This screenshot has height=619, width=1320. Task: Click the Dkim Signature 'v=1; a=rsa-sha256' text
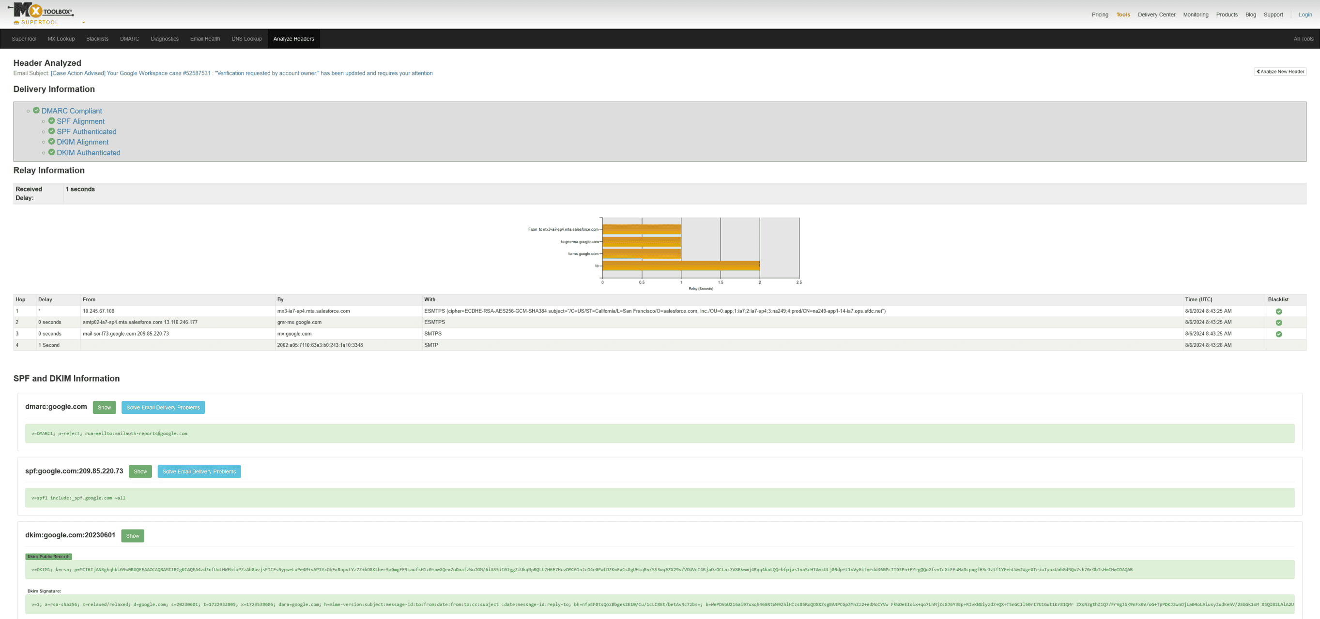(x=662, y=604)
